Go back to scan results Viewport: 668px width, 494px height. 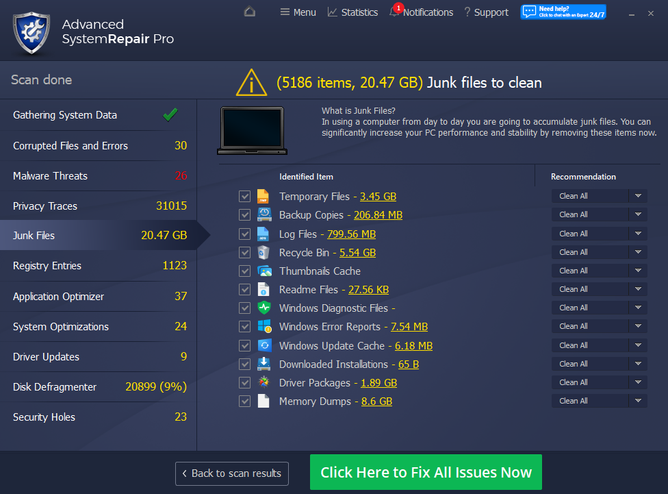231,473
